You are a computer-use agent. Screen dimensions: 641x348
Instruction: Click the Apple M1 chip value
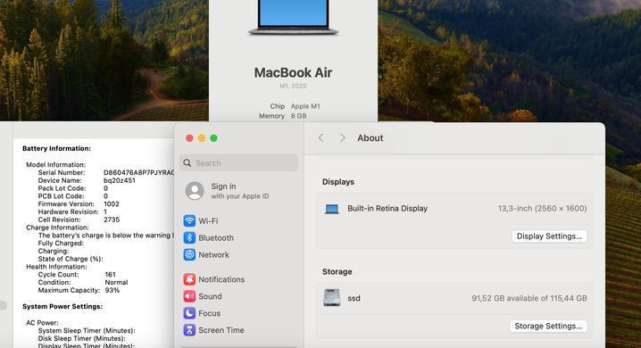coord(305,106)
